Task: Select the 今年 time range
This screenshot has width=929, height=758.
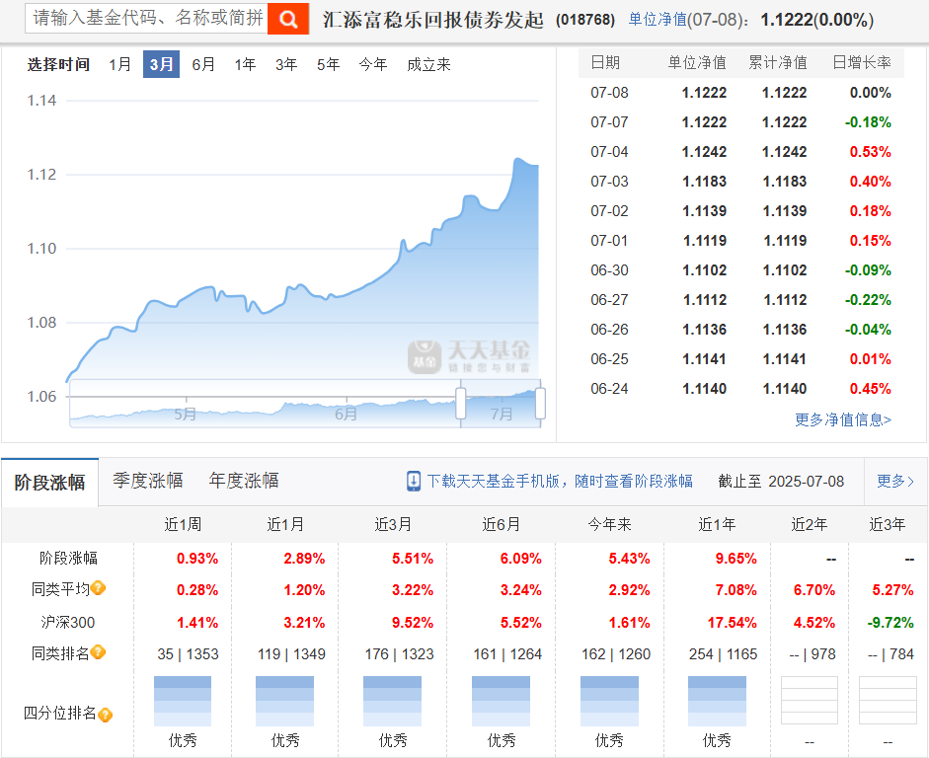Action: click(372, 64)
